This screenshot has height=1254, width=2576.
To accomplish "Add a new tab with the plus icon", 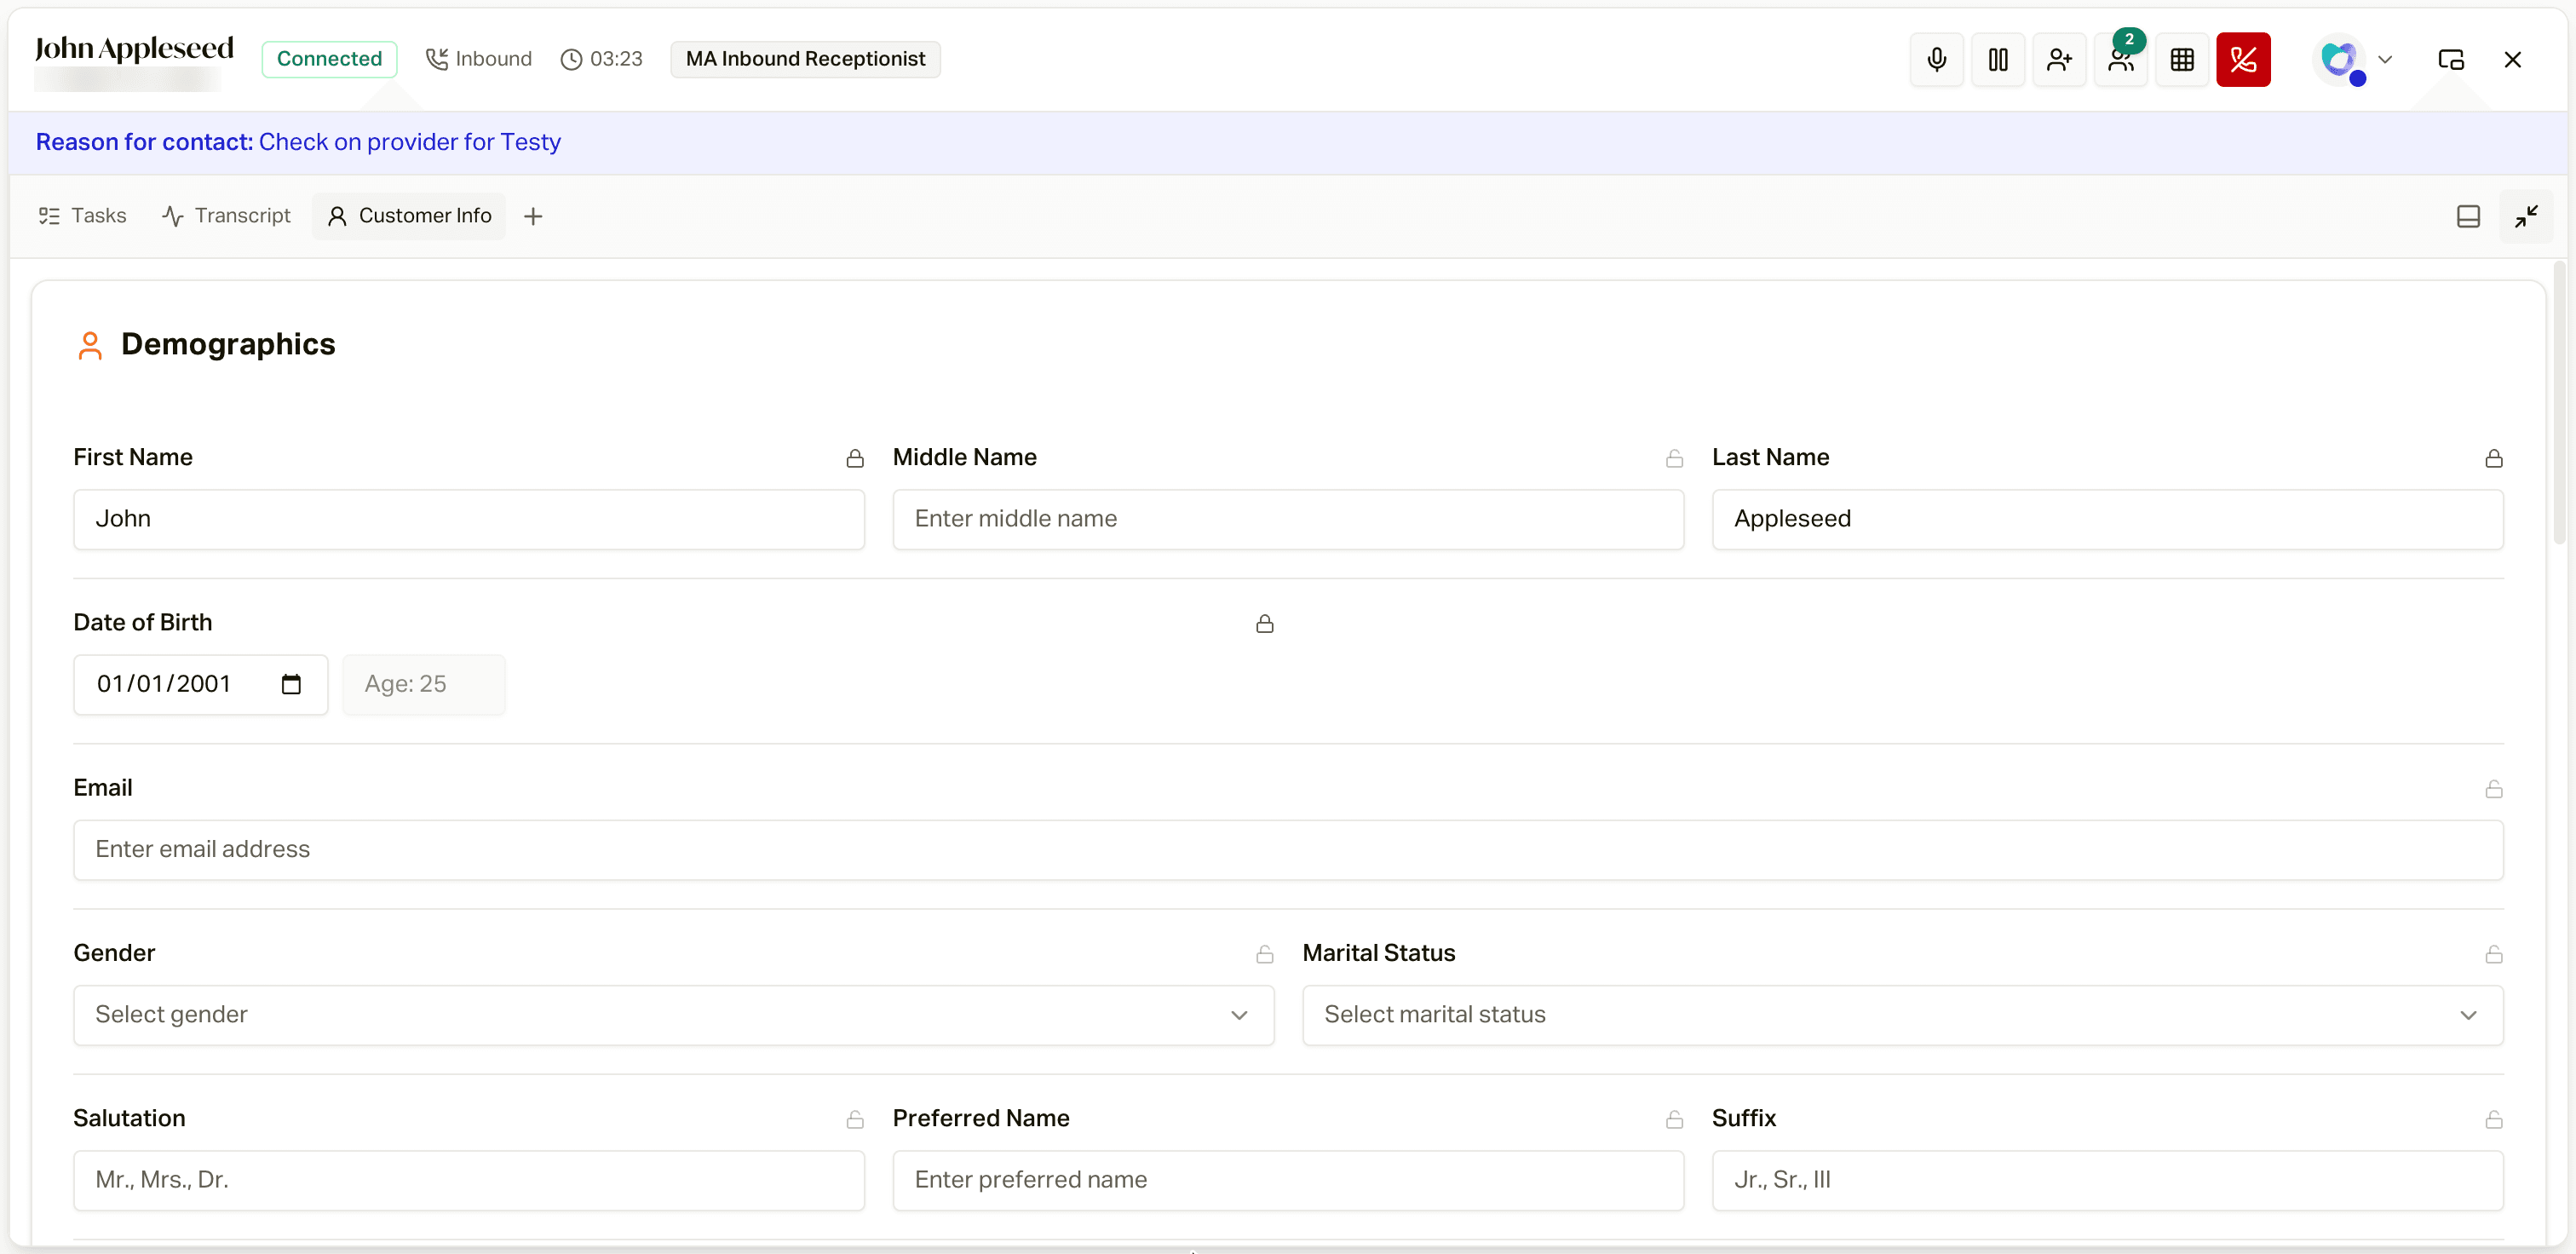I will click(x=533, y=216).
